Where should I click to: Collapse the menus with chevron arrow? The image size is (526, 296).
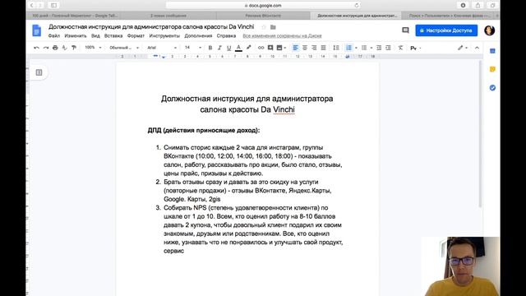coord(477,48)
